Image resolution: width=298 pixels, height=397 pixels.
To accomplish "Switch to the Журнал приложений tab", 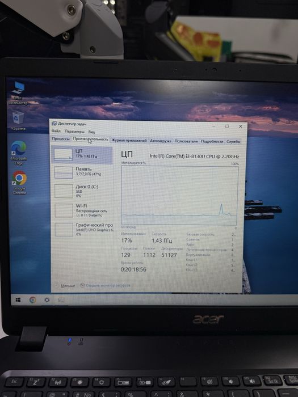I will (129, 141).
